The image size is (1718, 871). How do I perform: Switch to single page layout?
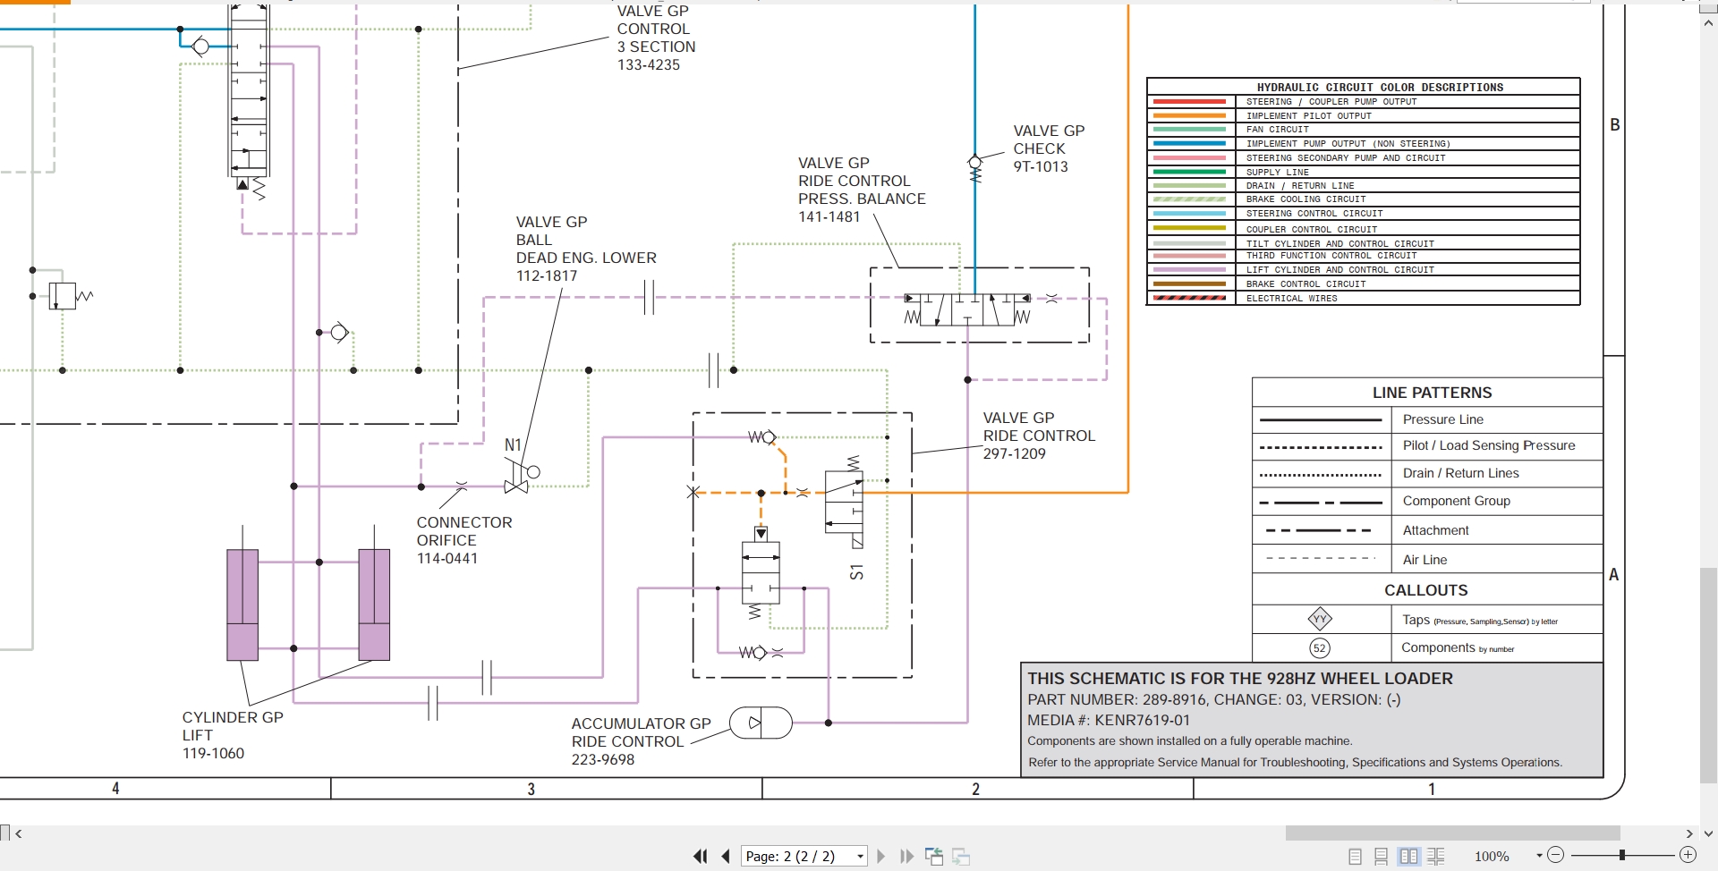[1355, 857]
